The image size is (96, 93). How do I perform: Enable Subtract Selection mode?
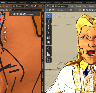pyautogui.click(x=53, y=10)
